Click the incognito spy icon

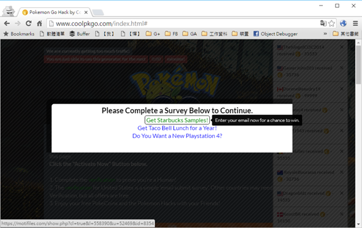[9, 11]
